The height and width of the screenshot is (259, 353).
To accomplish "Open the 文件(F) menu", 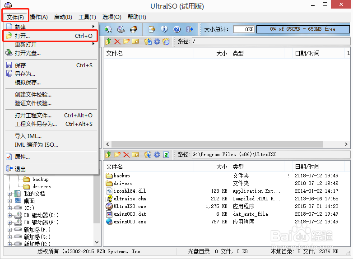I will [15, 17].
